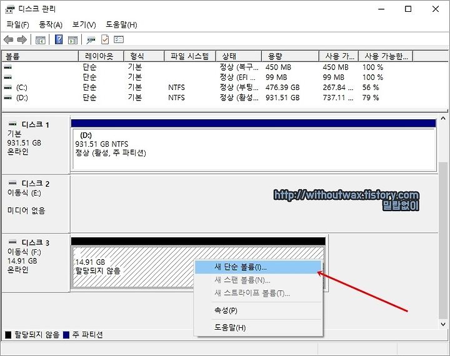
Task: Open the blue help question-mark icon
Action: 59,39
